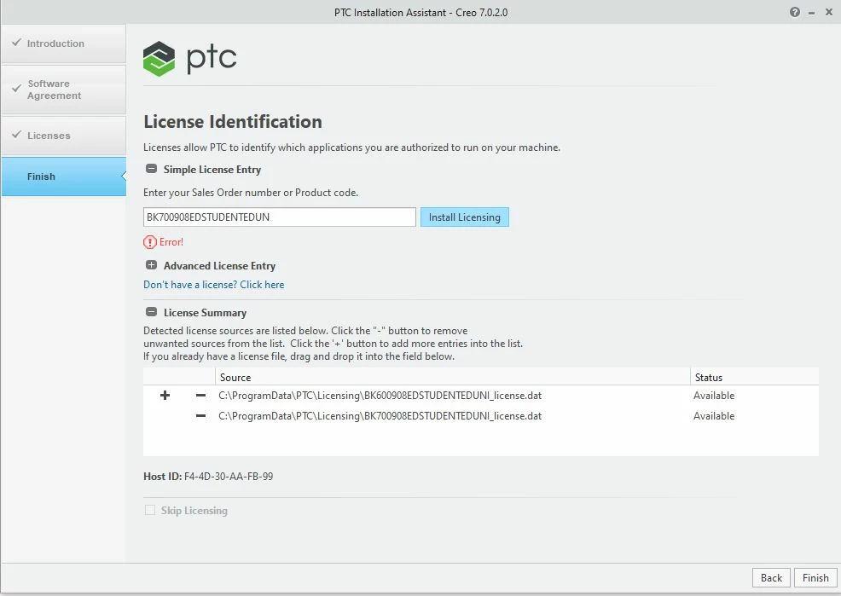The image size is (841, 596).
Task: Click Available status of BK600908 license
Action: pyautogui.click(x=714, y=396)
